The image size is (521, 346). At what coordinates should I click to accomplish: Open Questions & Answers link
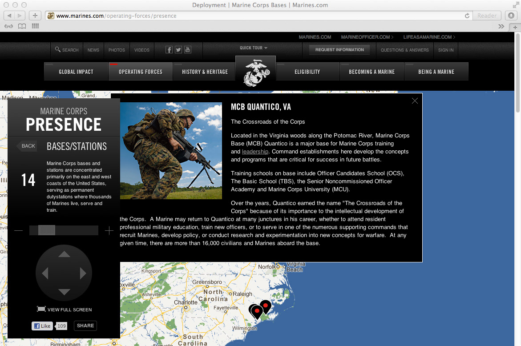pyautogui.click(x=405, y=50)
